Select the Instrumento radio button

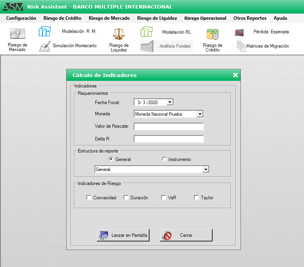click(164, 159)
